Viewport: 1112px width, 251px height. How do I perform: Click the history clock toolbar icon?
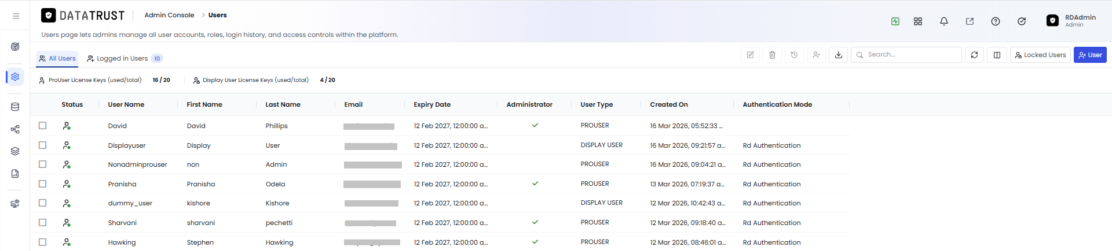pyautogui.click(x=794, y=55)
